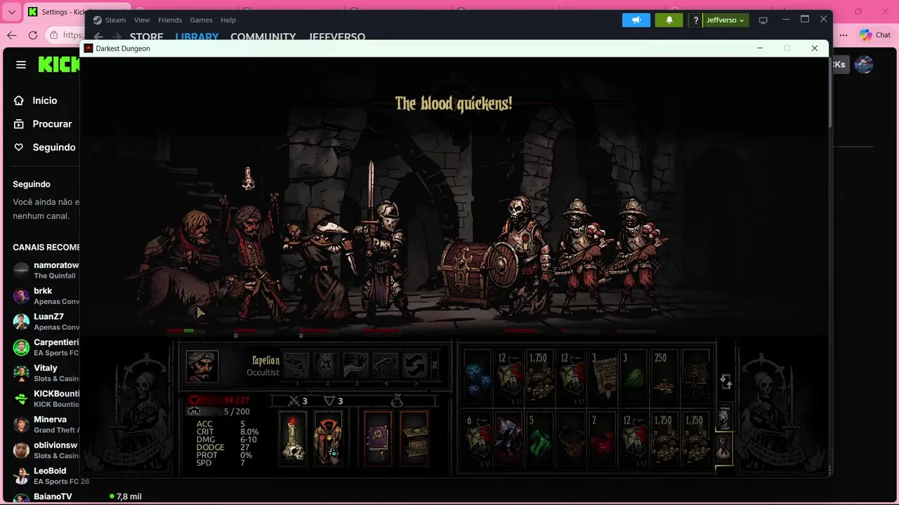Go to Steam's STORE tab
This screenshot has height=505, width=899.
146,37
